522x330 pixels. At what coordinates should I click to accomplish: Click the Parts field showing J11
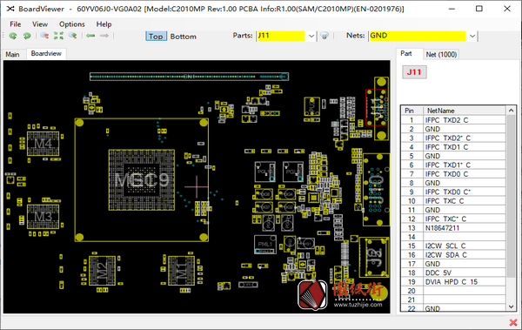point(281,36)
